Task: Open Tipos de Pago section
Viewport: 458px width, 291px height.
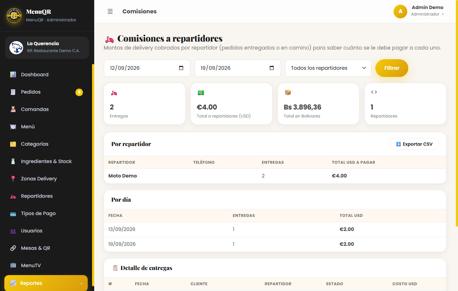Action: coord(46,213)
